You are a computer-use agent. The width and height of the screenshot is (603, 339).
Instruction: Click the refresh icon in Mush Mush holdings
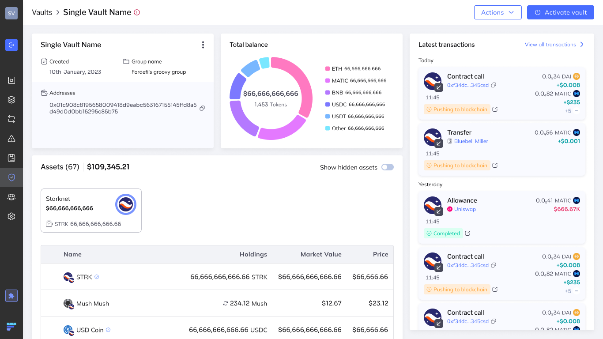click(x=226, y=303)
